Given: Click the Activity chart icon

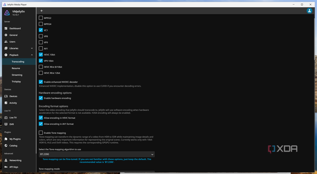Looking at the screenshot, I should click(6, 103).
